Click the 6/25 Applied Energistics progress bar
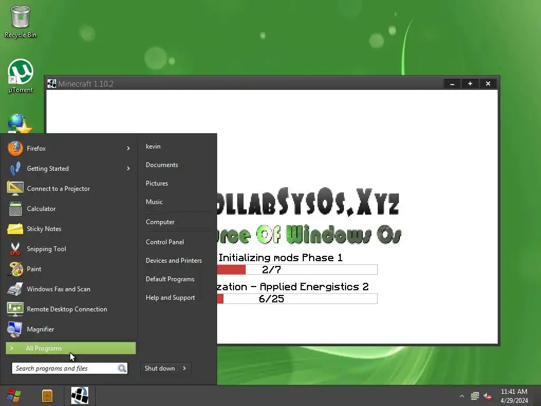This screenshot has height=406, width=541. click(297, 299)
